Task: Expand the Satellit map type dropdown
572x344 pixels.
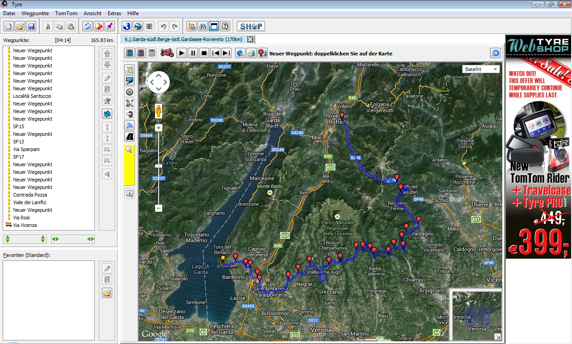Action: (481, 69)
